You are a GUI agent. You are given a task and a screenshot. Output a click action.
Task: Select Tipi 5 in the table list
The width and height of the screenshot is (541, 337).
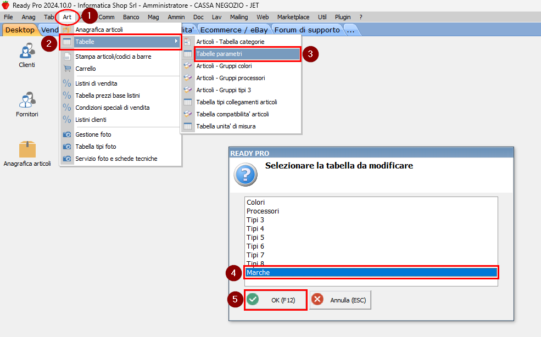(x=371, y=237)
